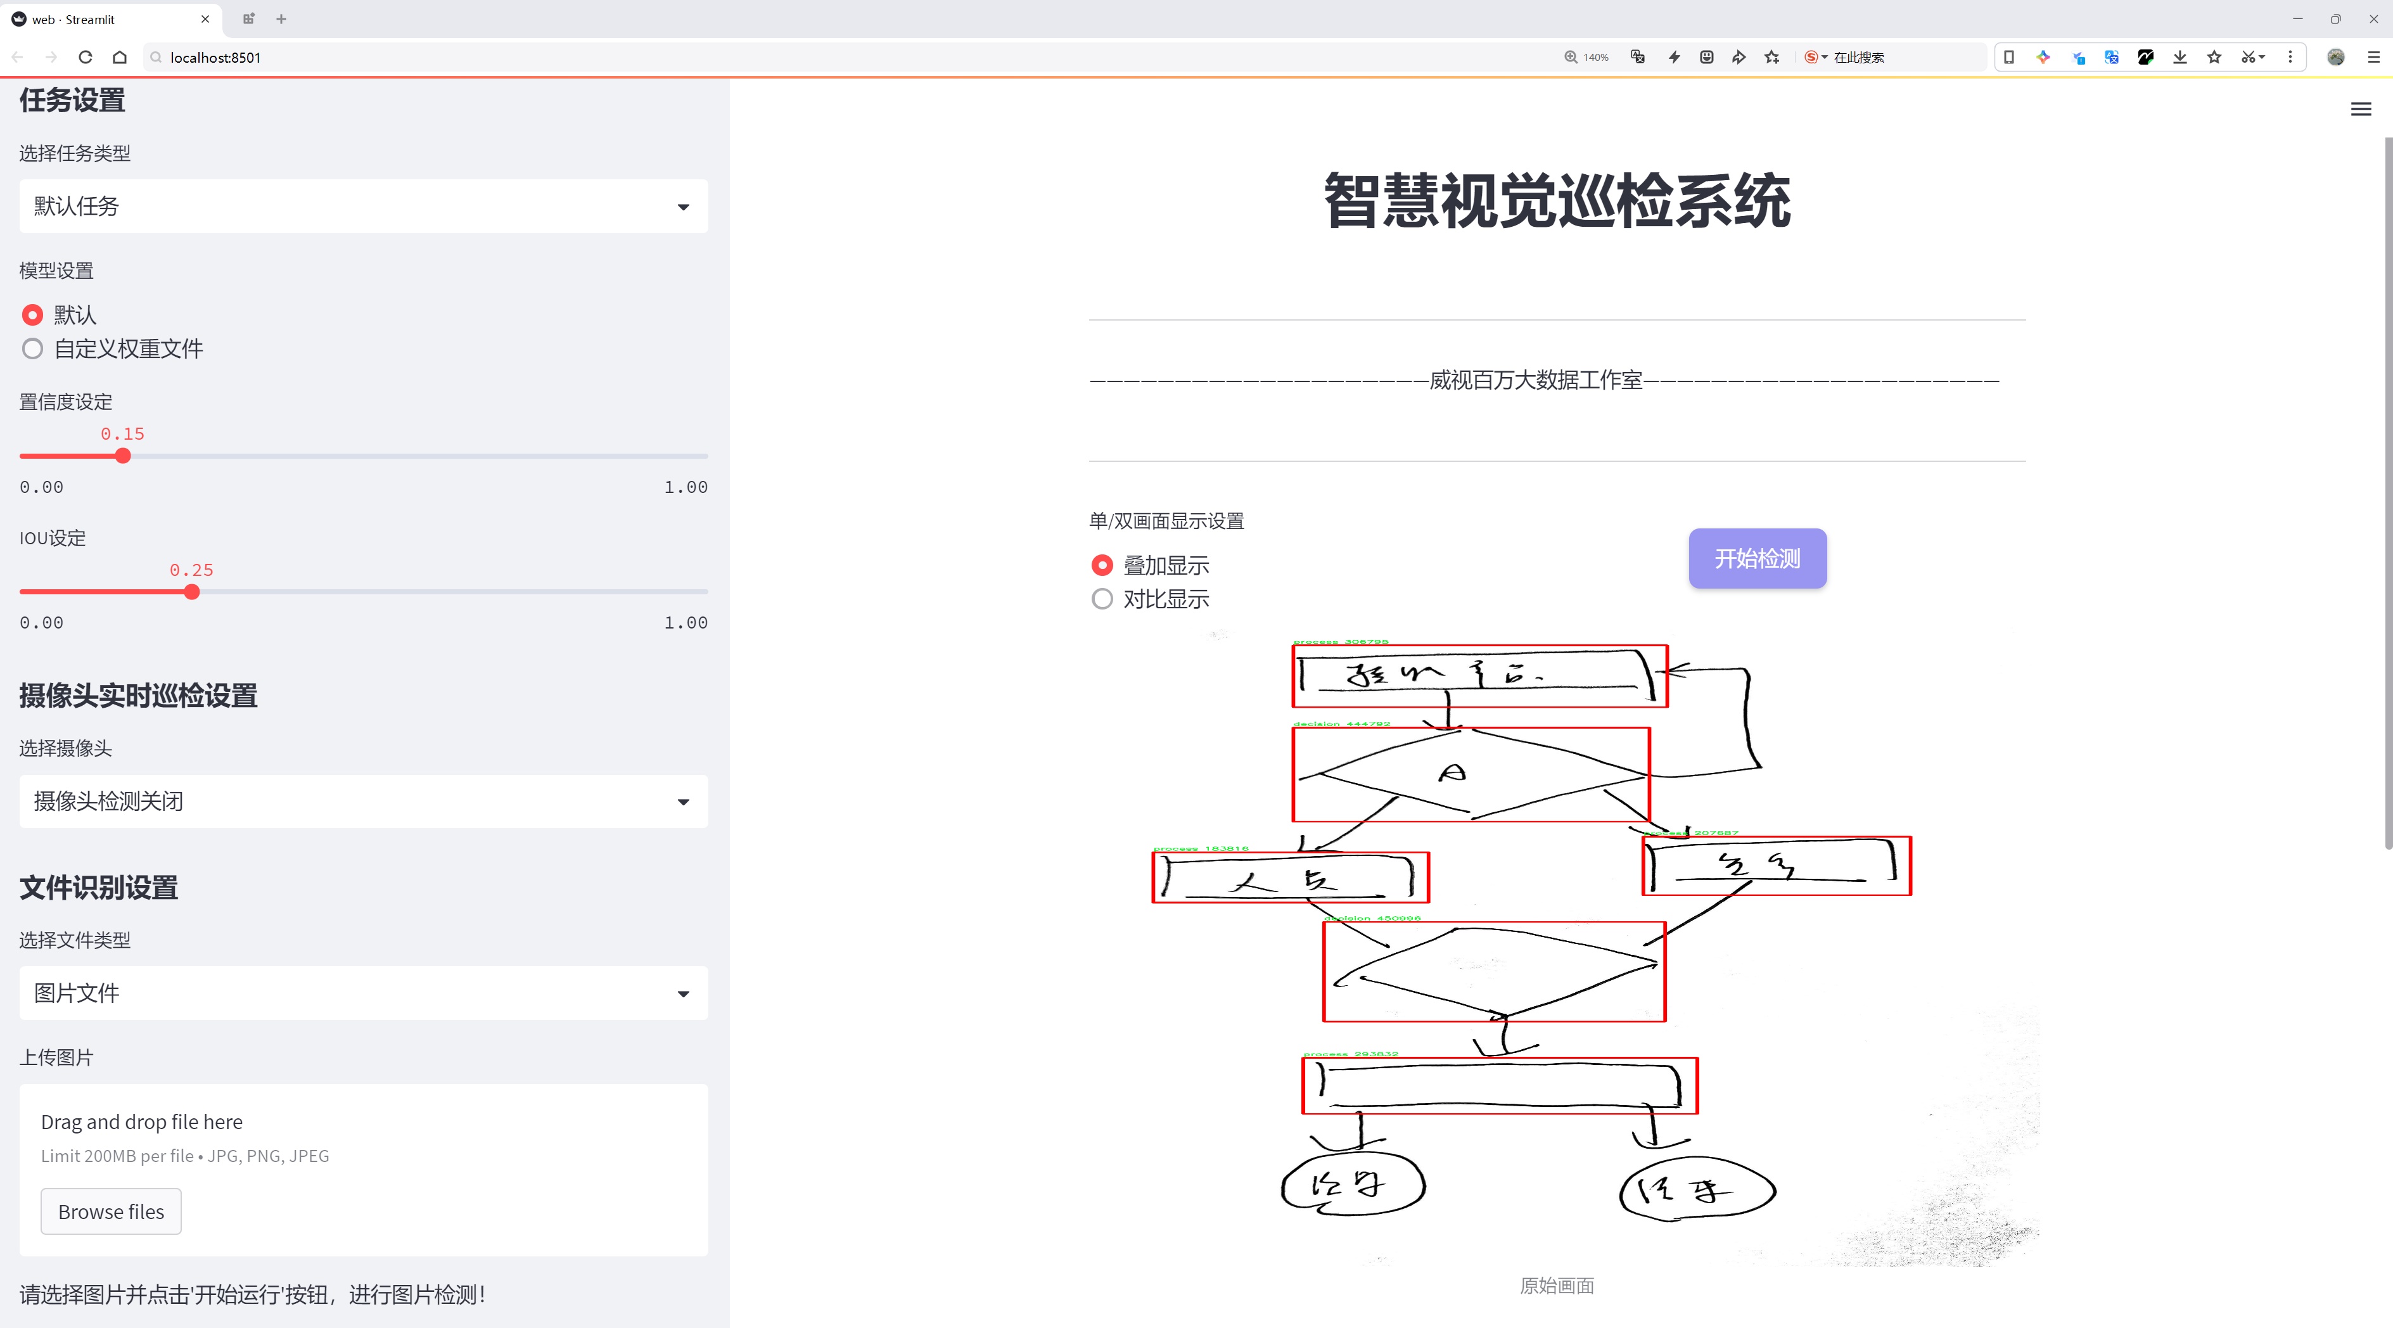The width and height of the screenshot is (2393, 1328).
Task: Expand the 图片文件 file type dropdown
Action: pos(363,993)
